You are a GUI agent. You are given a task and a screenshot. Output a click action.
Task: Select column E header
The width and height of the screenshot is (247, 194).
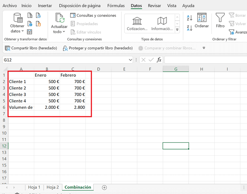pyautogui.click(x=124, y=69)
